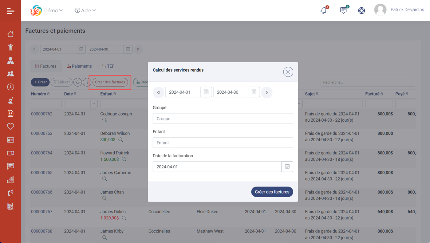Close the Calcul des services rendus dialog
The width and height of the screenshot is (430, 243).
pos(288,72)
